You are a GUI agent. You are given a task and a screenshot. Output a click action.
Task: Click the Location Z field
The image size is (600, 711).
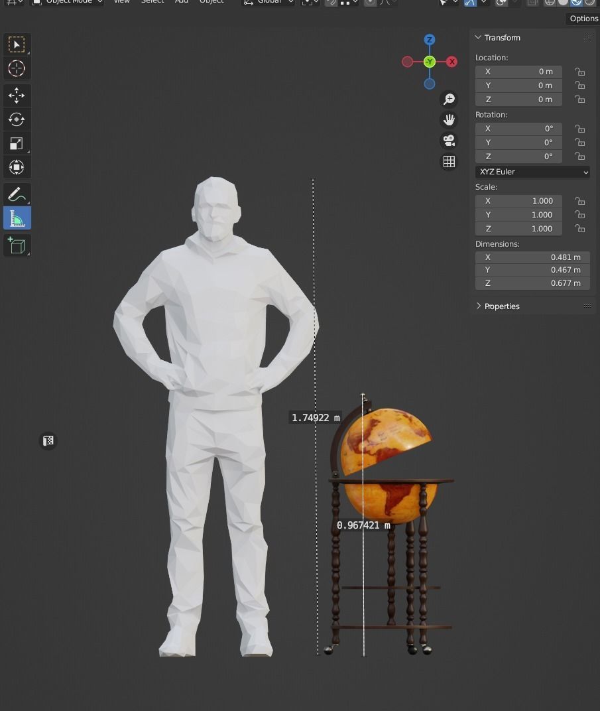[x=518, y=99]
